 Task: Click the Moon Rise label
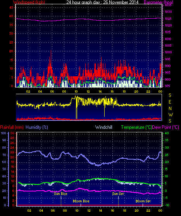81,201
